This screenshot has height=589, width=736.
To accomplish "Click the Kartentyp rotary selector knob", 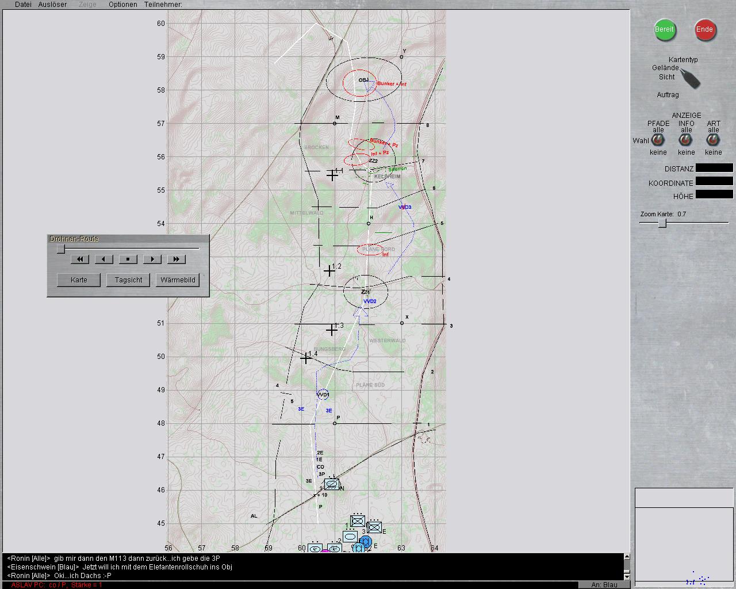I will pos(690,78).
